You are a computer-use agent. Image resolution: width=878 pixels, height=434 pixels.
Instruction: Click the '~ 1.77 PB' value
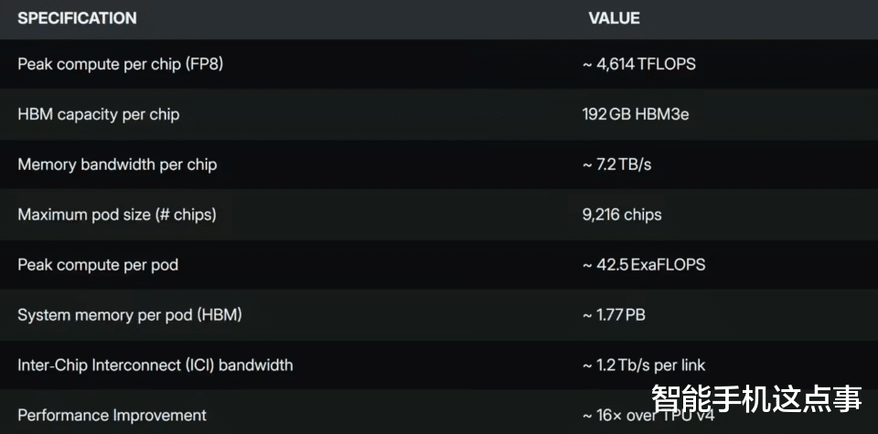point(614,315)
